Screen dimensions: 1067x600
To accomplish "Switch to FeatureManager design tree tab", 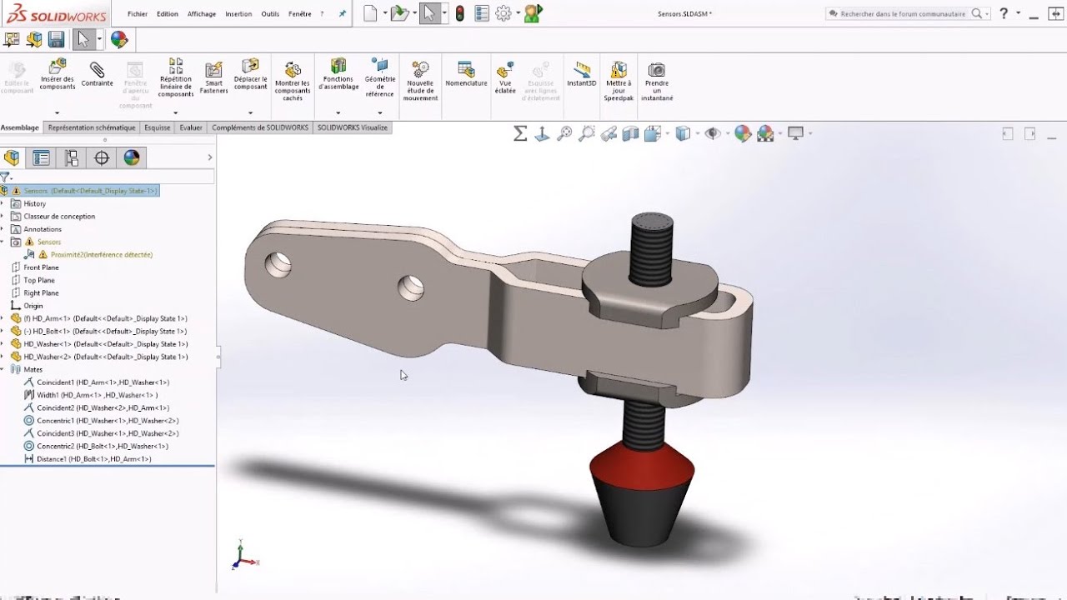I will 12,157.
